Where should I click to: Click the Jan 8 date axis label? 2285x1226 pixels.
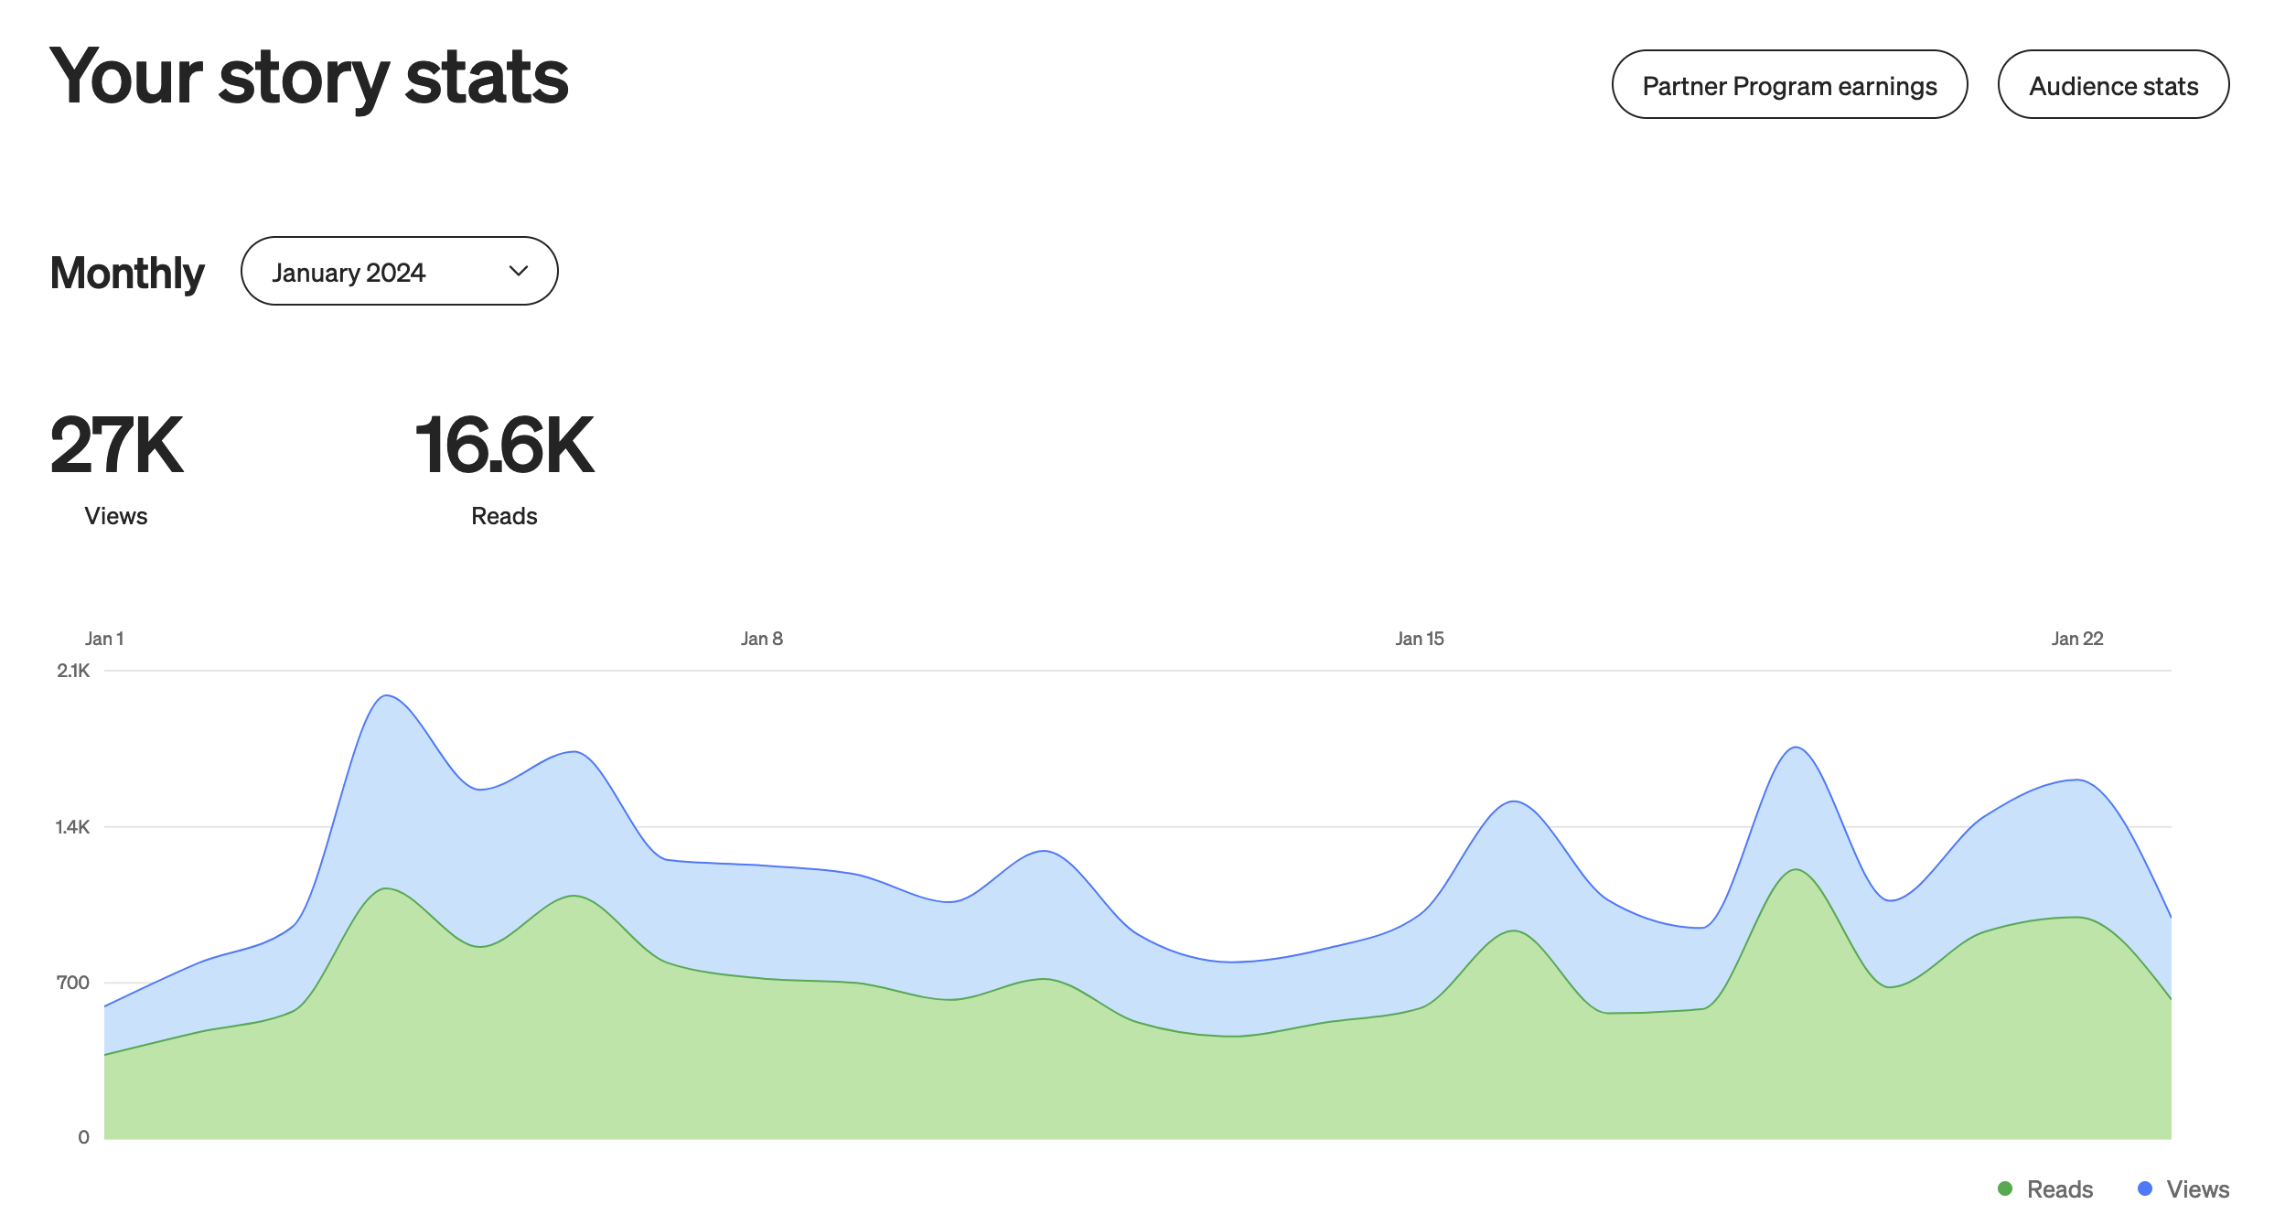761,639
